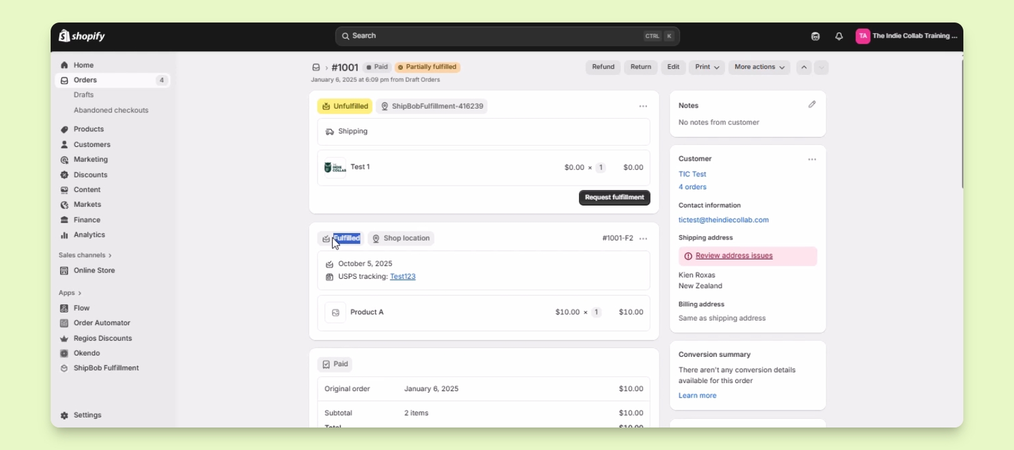This screenshot has width=1014, height=450.
Task: Click the search input field
Action: tap(508, 36)
